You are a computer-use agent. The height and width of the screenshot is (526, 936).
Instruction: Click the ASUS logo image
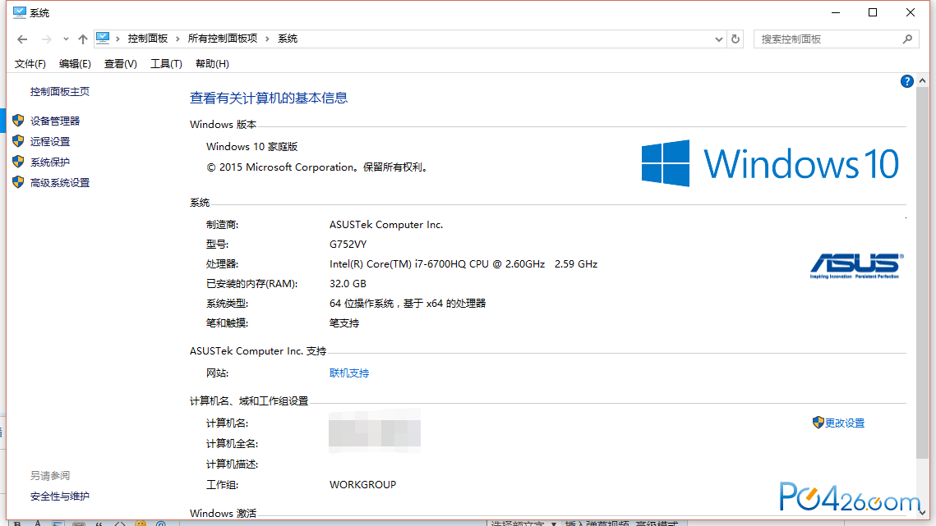tap(856, 266)
